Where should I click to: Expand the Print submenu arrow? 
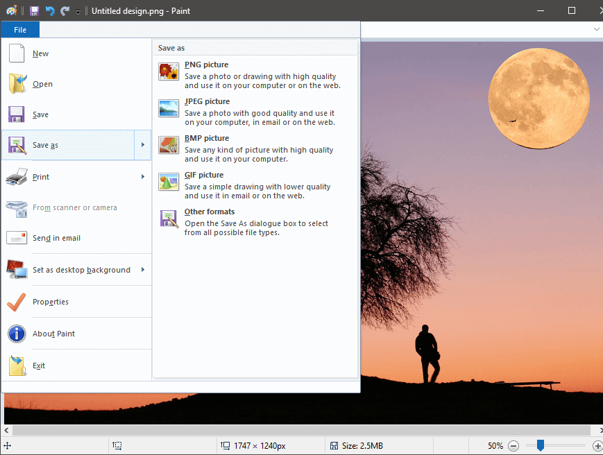pyautogui.click(x=143, y=177)
